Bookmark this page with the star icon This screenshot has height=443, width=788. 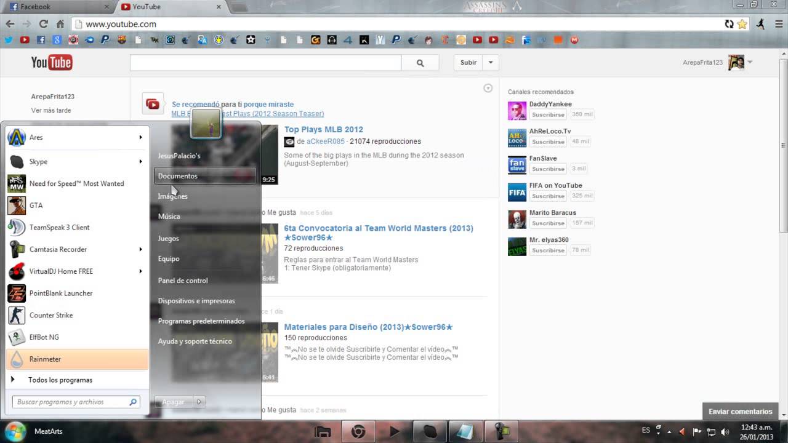click(742, 24)
